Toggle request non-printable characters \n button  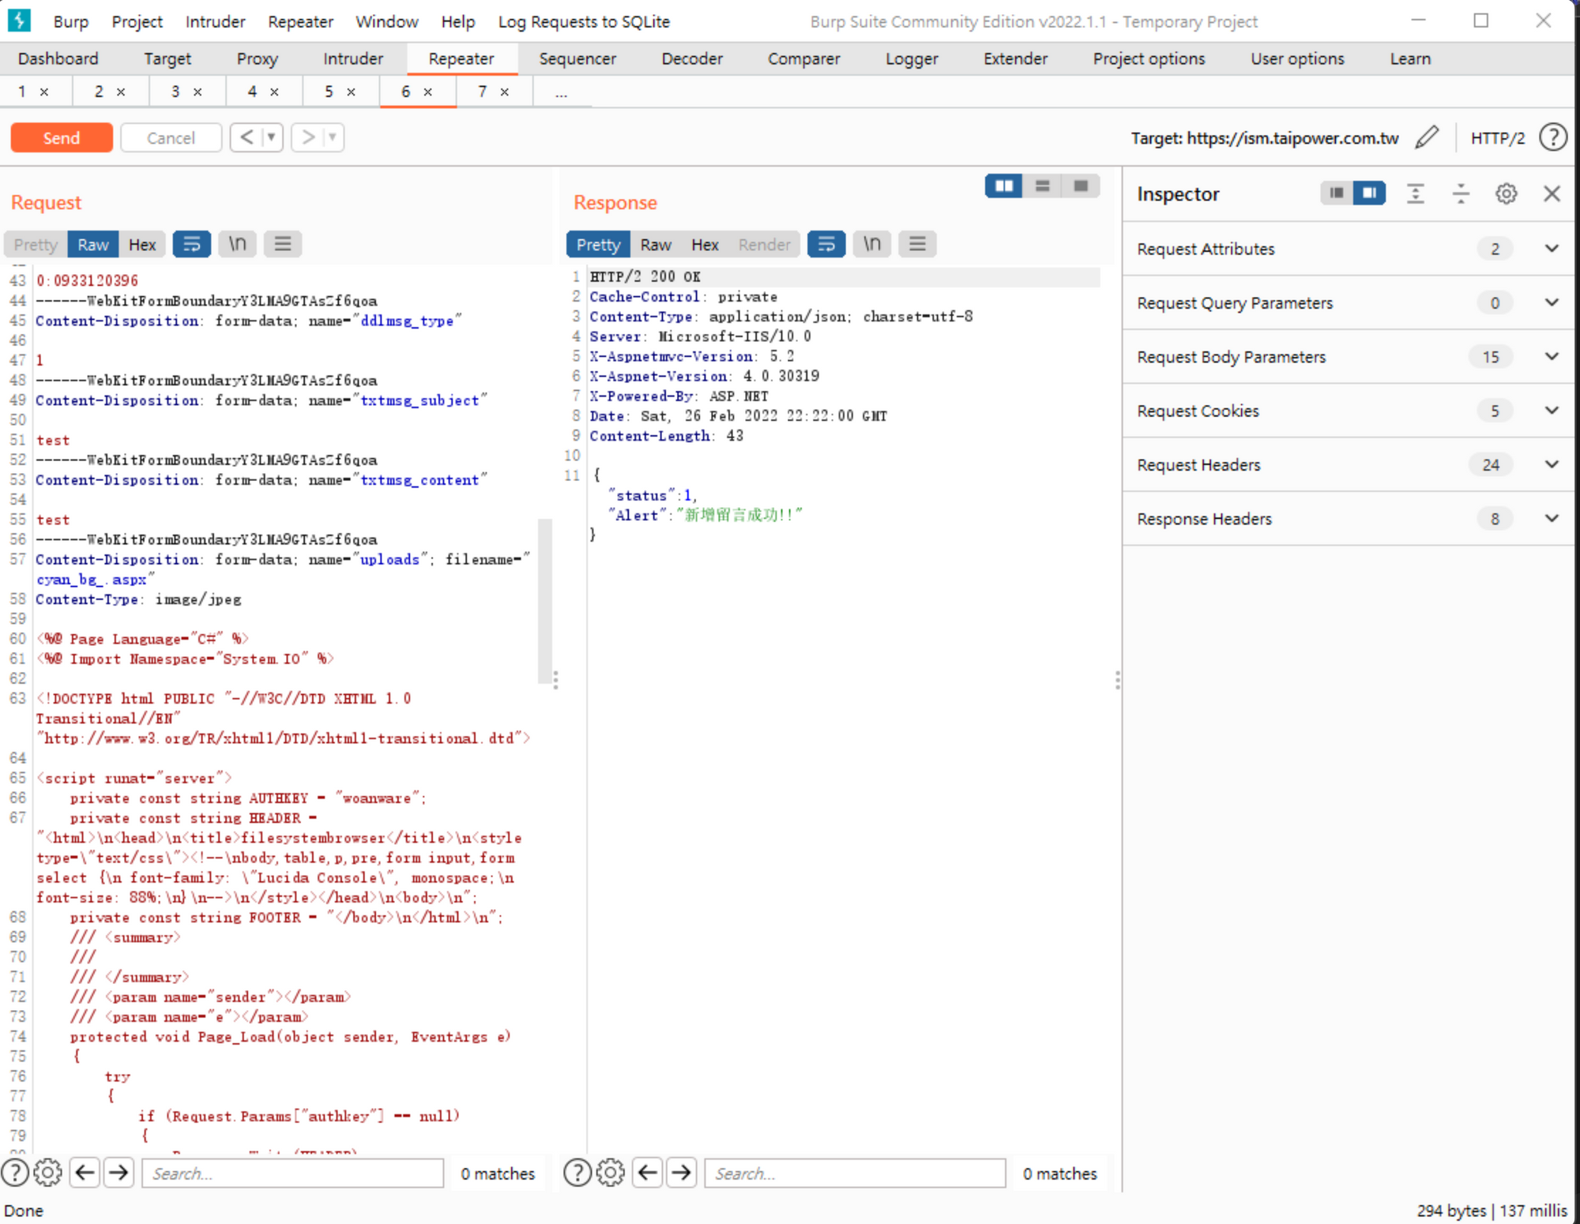[x=237, y=244]
